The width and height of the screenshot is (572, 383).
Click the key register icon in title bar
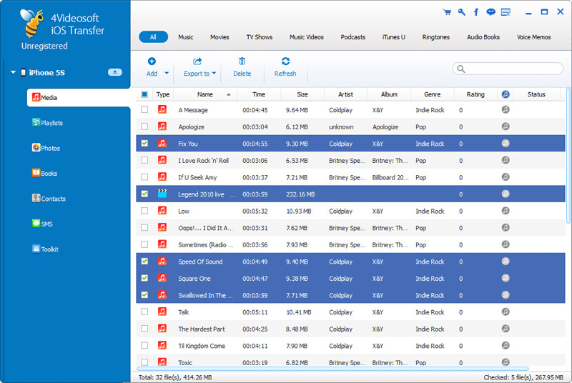pyautogui.click(x=462, y=11)
